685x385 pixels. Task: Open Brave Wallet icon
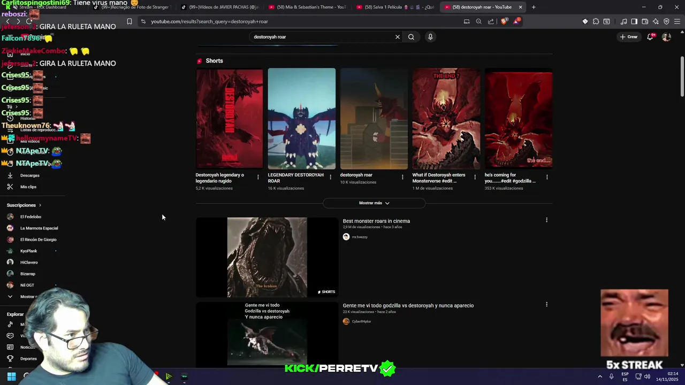(x=645, y=21)
